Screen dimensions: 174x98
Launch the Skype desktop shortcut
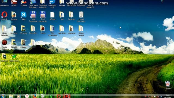(24, 16)
